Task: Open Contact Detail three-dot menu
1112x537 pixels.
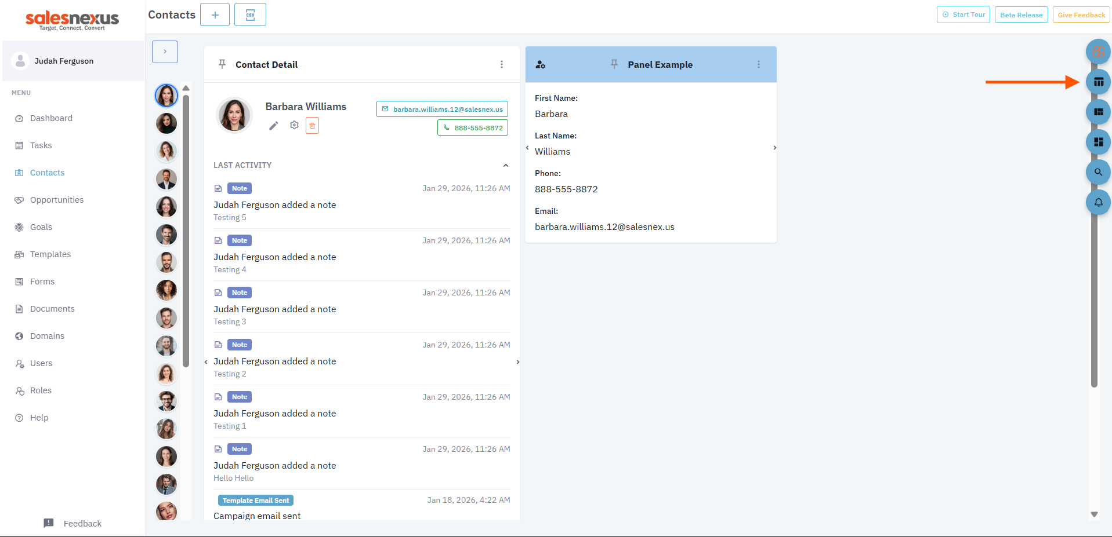Action: click(x=502, y=64)
